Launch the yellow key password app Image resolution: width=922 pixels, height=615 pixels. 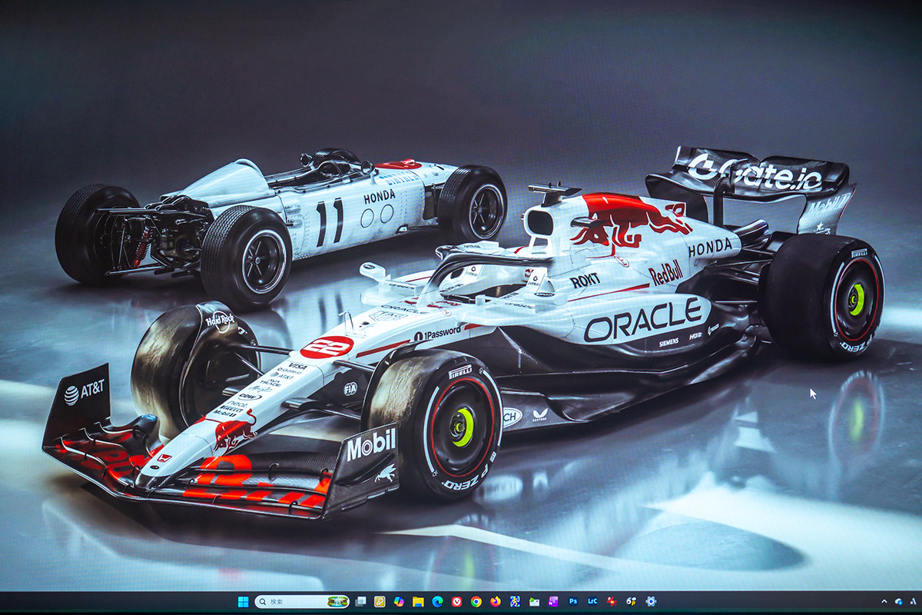[380, 601]
